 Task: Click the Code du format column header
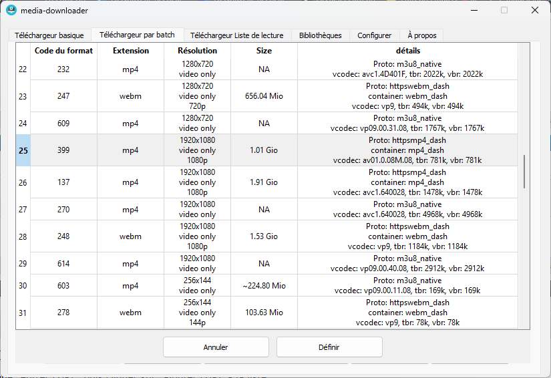pos(63,51)
